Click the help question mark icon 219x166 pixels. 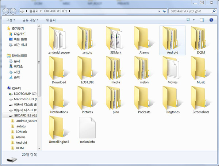pos(212,20)
